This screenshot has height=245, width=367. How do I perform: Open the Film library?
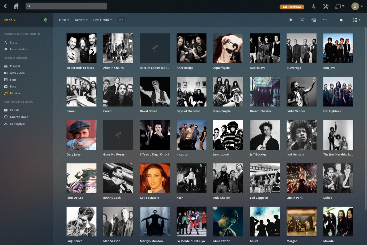coord(13,80)
